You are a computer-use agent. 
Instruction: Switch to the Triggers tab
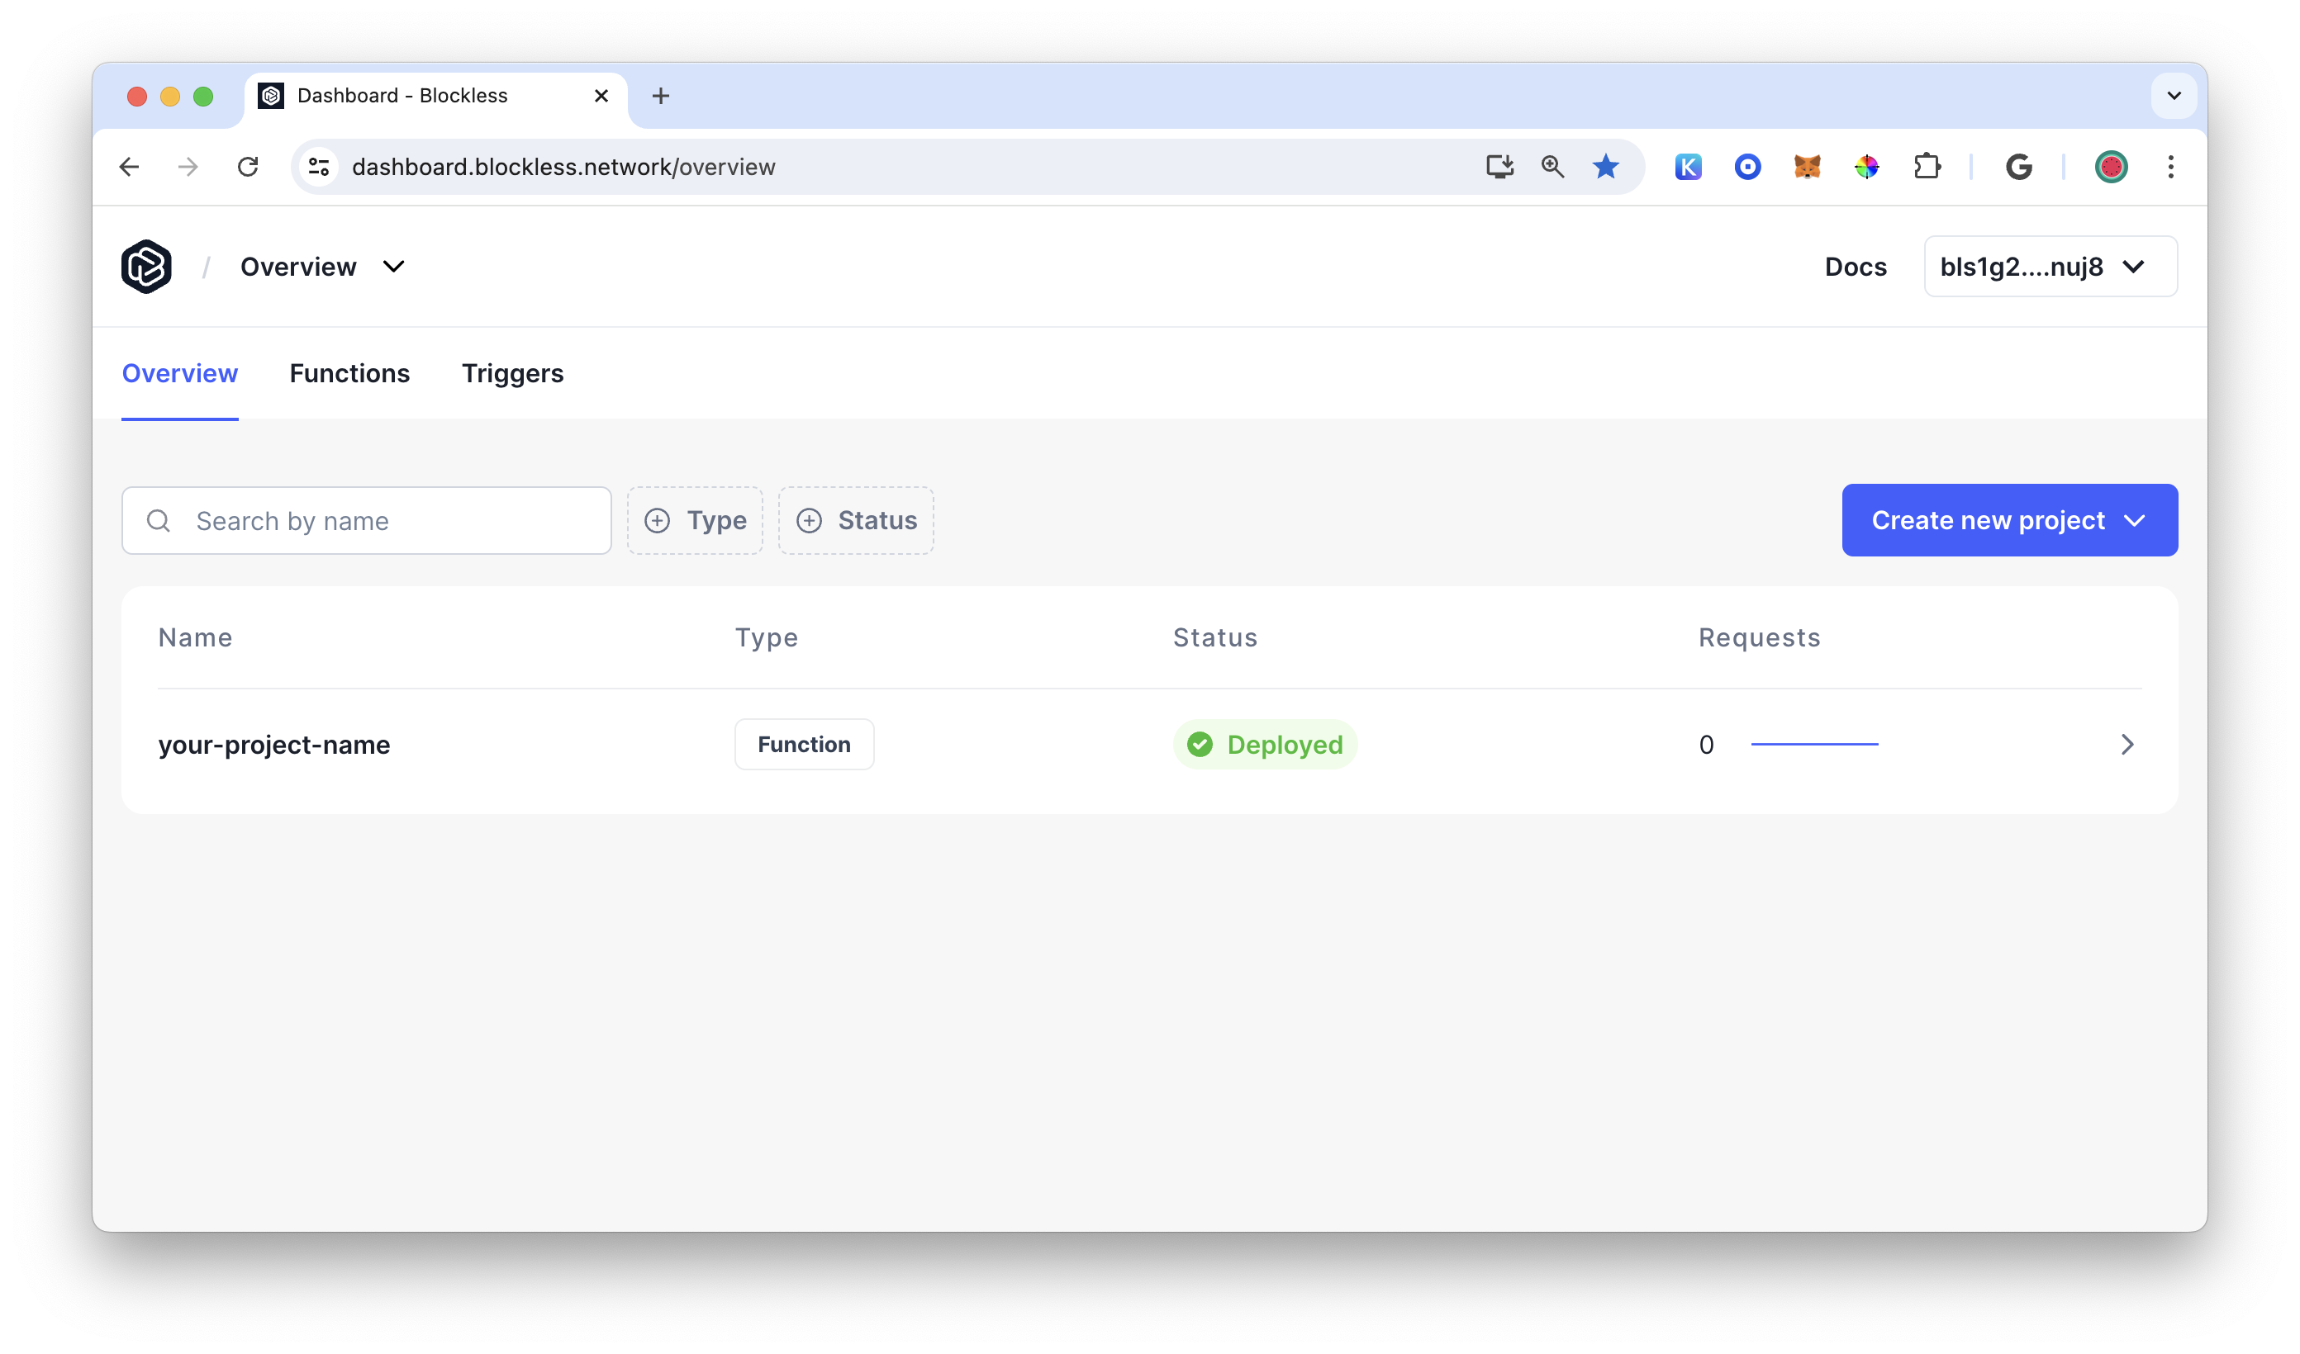click(x=511, y=372)
